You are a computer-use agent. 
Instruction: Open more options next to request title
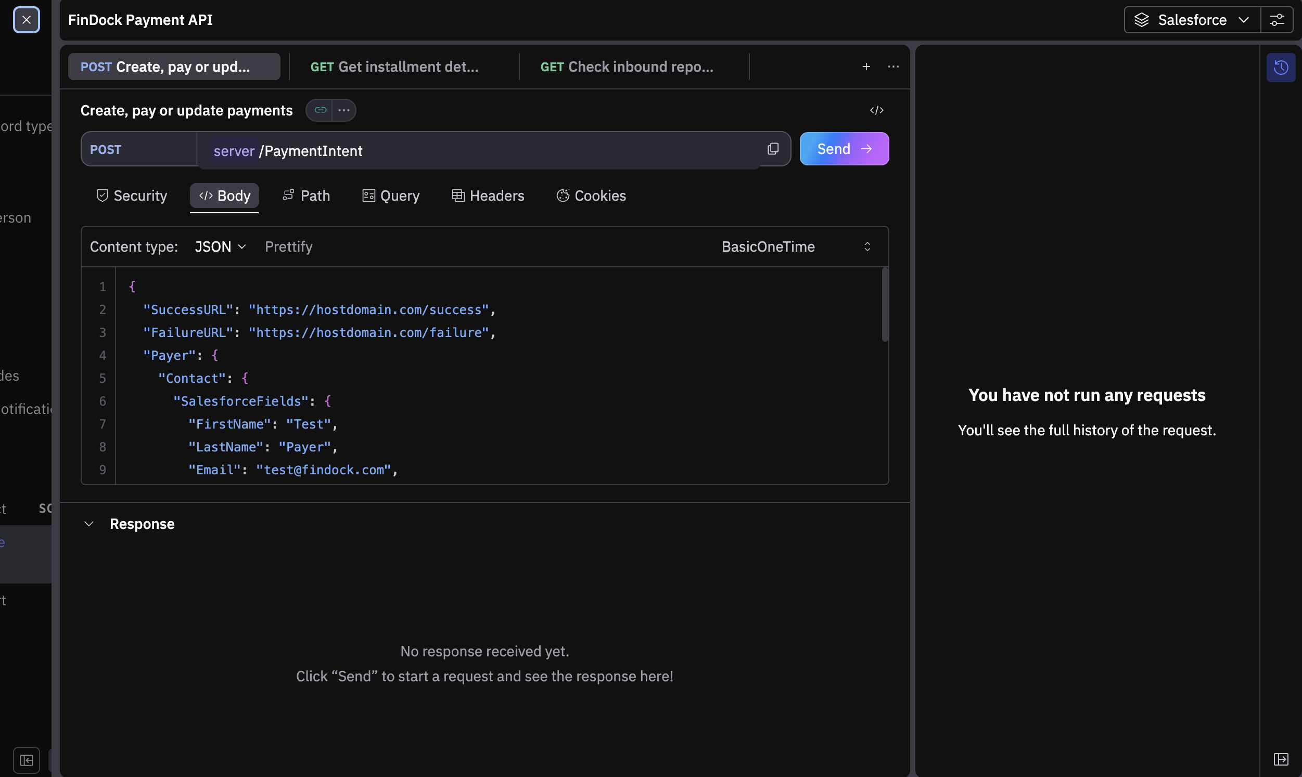[343, 110]
